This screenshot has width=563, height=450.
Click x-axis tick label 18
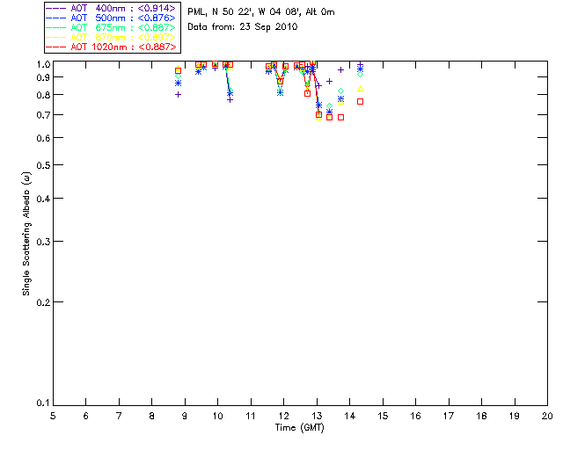click(x=482, y=416)
